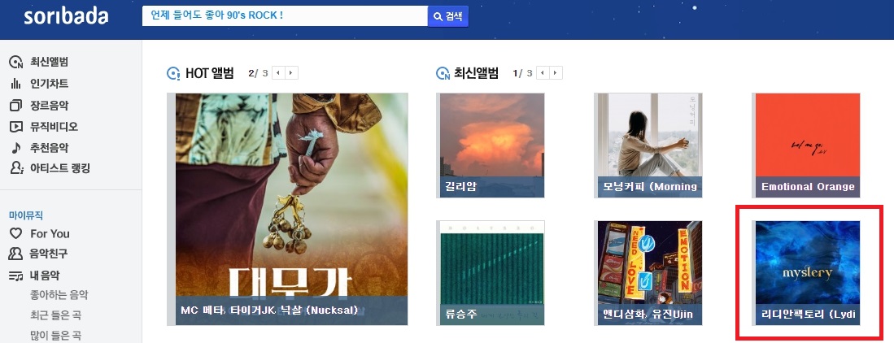
Task: Click the 검색 search button
Action: pos(448,16)
